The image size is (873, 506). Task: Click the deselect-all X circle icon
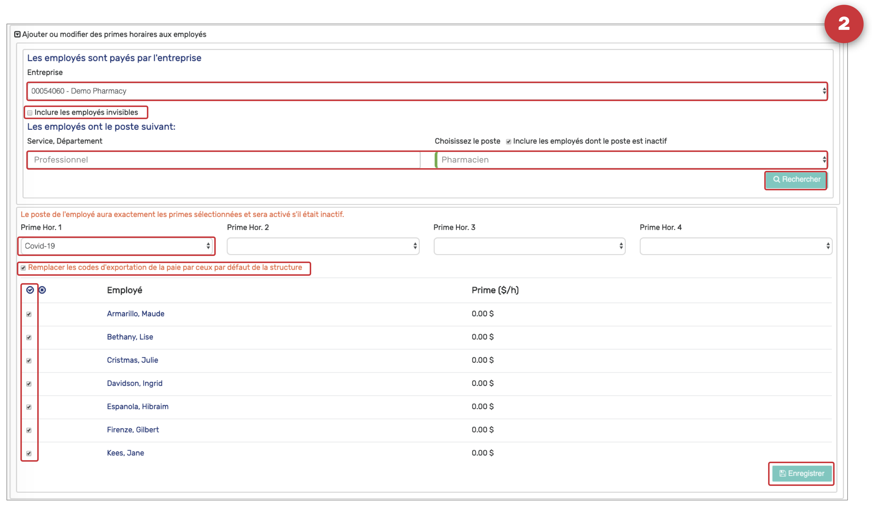(42, 290)
